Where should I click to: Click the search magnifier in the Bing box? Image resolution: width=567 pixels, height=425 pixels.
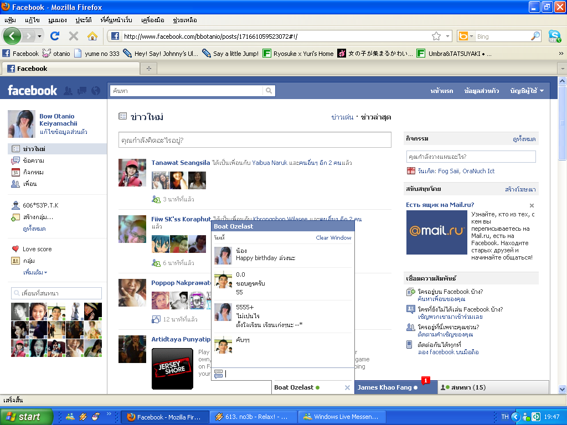[x=535, y=36]
